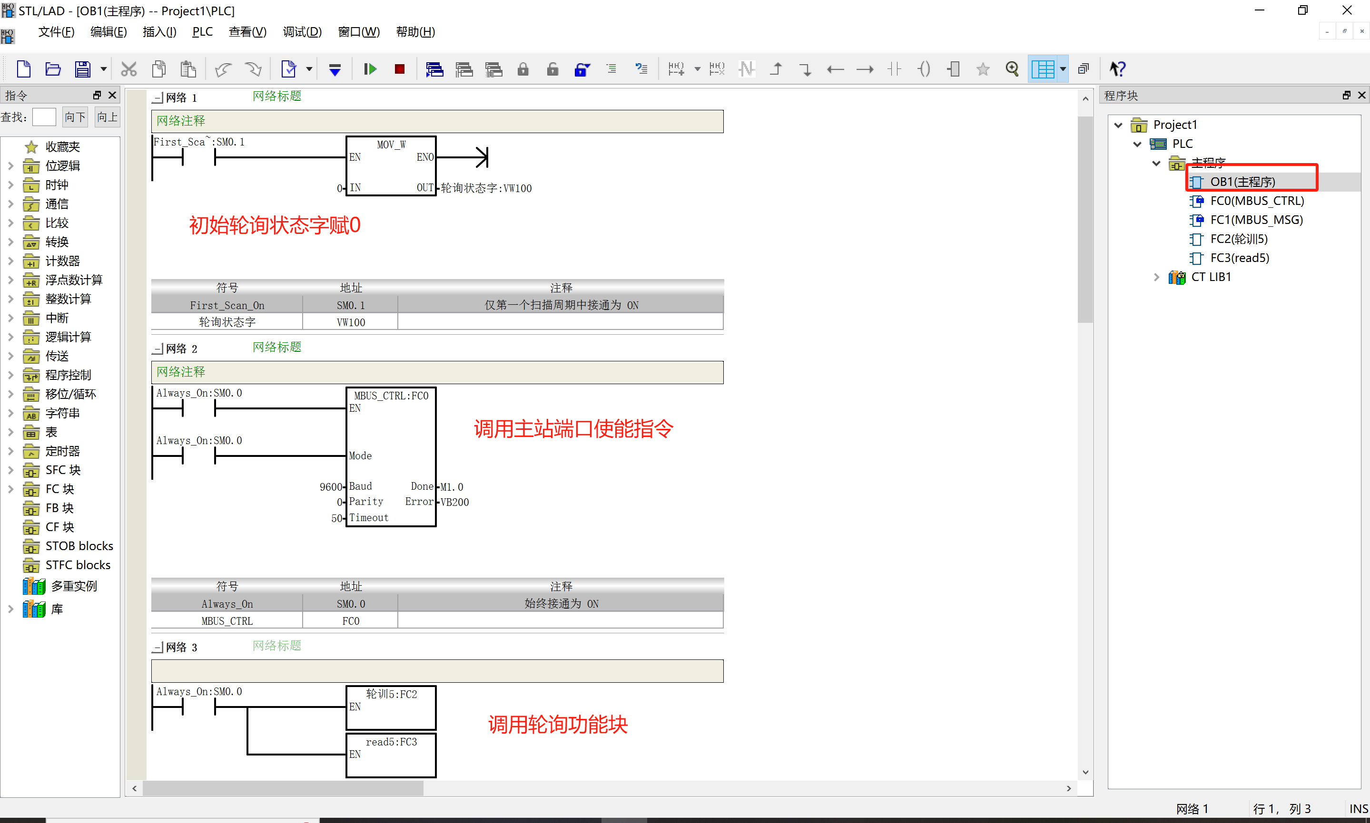Collapse network 1 with its minus box
Image resolution: width=1370 pixels, height=823 pixels.
[x=158, y=98]
